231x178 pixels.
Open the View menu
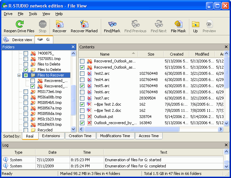click(46, 14)
